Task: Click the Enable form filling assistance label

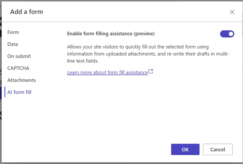Action: coord(111,34)
